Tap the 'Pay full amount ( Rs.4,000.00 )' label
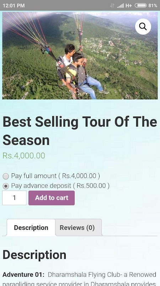Image resolution: width=160 pixels, height=286 pixels. 55,176
